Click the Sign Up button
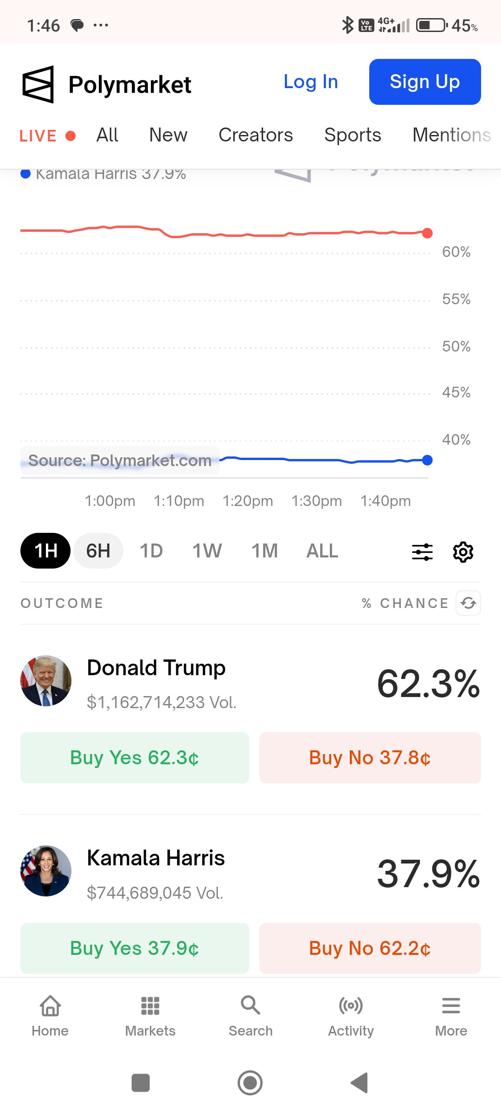This screenshot has width=501, height=1113. (x=424, y=82)
